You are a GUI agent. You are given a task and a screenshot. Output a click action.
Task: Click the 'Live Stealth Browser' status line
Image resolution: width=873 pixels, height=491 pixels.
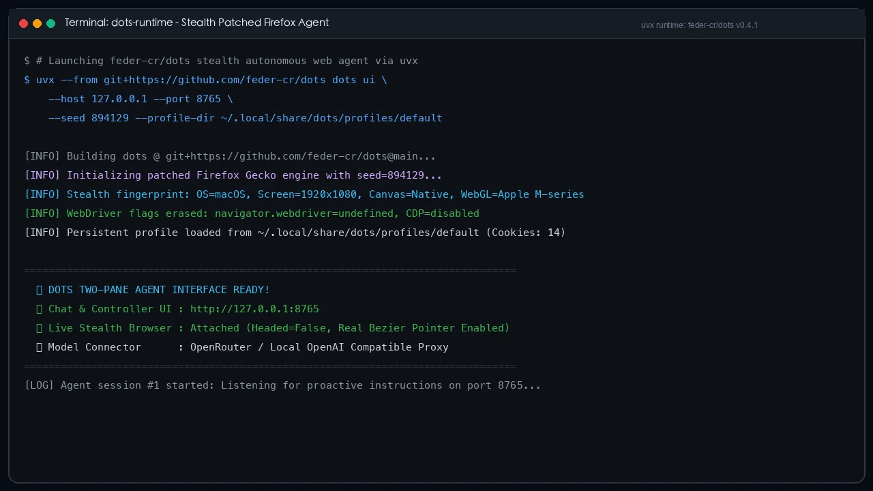pos(273,328)
